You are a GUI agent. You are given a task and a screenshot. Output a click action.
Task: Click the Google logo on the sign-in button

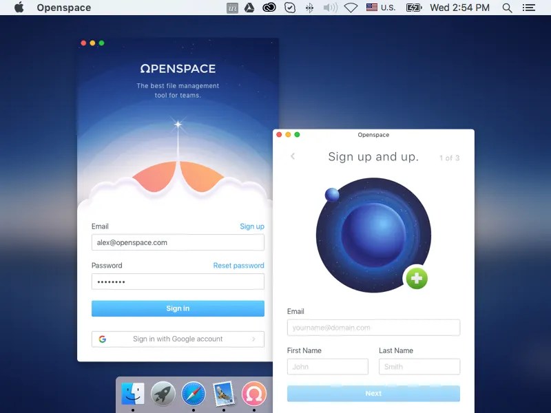pyautogui.click(x=102, y=339)
